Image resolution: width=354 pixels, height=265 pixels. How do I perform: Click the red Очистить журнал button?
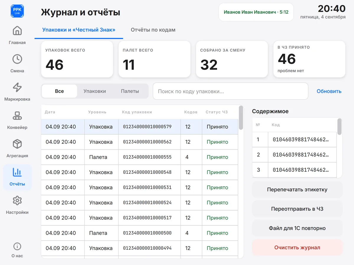[x=297, y=248]
